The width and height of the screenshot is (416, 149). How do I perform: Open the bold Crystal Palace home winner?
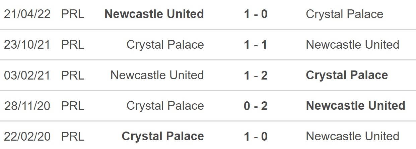(x=163, y=136)
